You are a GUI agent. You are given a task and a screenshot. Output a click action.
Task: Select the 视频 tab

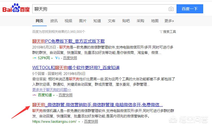[x=68, y=21]
